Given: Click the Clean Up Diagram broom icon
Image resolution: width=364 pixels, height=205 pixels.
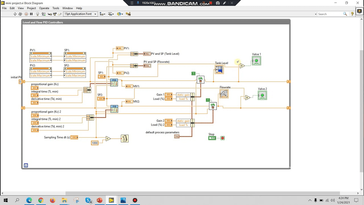Looking at the screenshot, I should (128, 14).
